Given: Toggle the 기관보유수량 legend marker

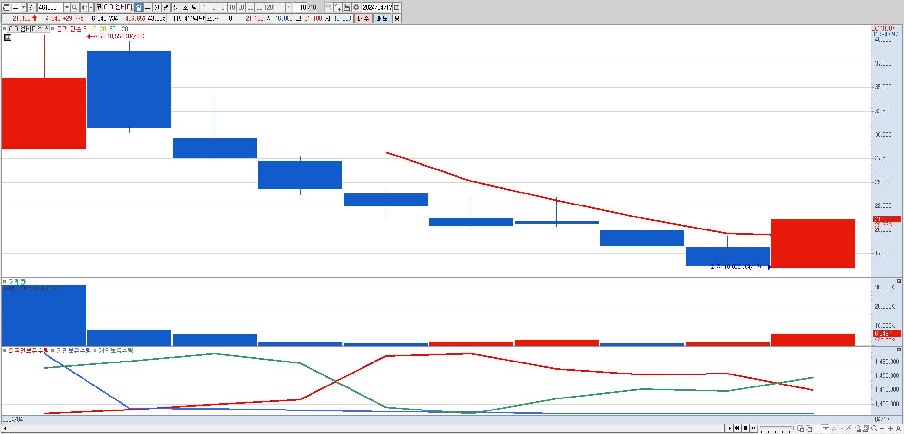Looking at the screenshot, I should click(x=53, y=350).
